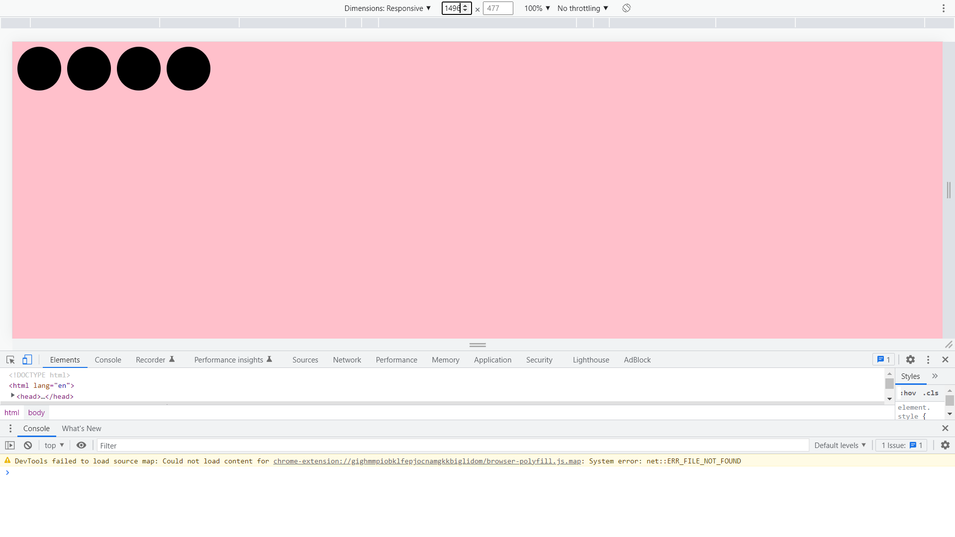Expand the head element node
Screen dimensions: 955x537
[x=13, y=396]
